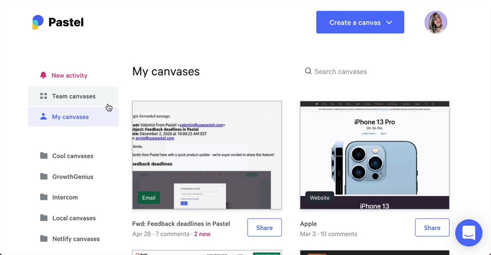491x255 pixels.
Task: Click the Pastel logo icon
Action: pyautogui.click(x=38, y=22)
